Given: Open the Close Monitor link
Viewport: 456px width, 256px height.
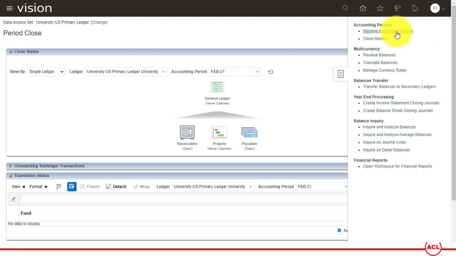Looking at the screenshot, I should pyautogui.click(x=375, y=39).
